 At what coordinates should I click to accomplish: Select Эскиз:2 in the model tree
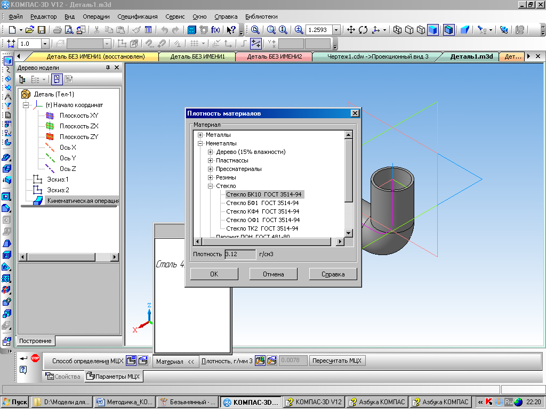(x=58, y=190)
